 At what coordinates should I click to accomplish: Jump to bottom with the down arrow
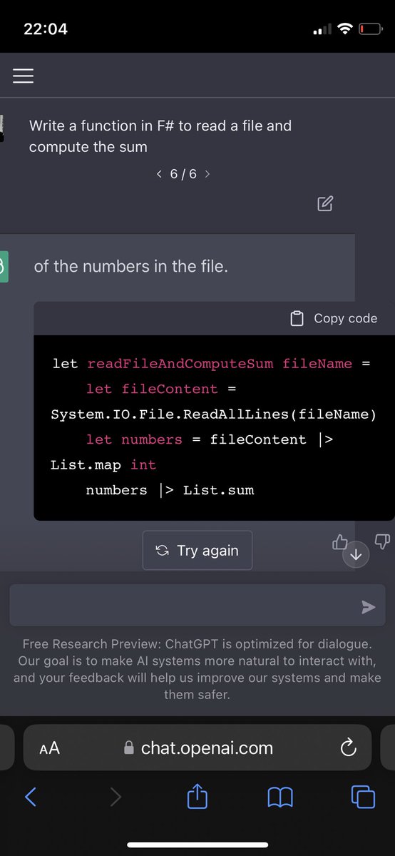pyautogui.click(x=356, y=555)
